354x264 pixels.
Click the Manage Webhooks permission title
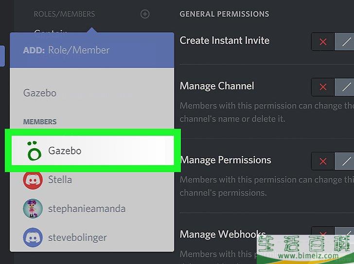coord(223,235)
